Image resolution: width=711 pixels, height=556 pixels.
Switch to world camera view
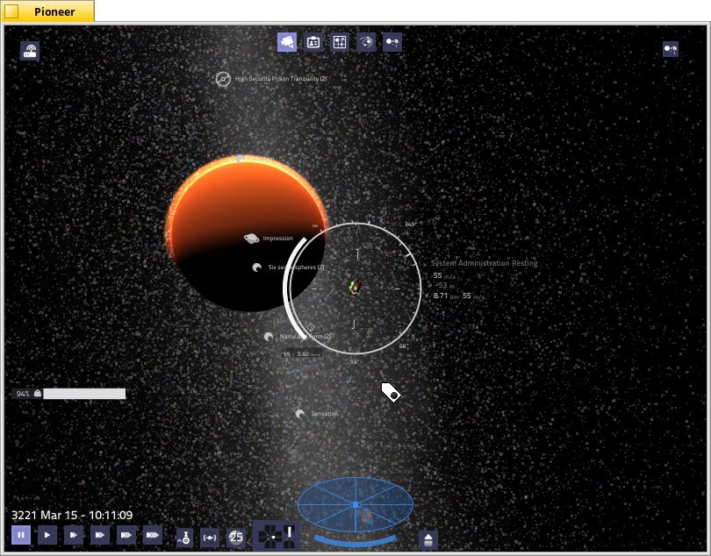(x=287, y=42)
